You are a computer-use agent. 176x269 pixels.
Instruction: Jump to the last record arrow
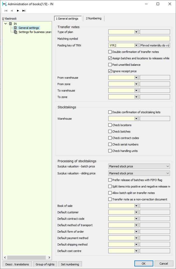(x=24, y=11)
